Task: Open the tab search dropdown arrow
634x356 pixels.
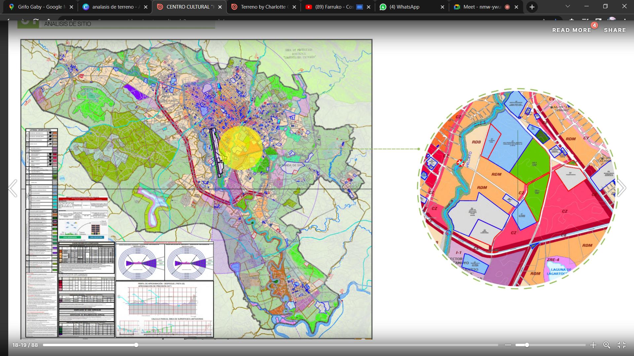Action: click(568, 6)
